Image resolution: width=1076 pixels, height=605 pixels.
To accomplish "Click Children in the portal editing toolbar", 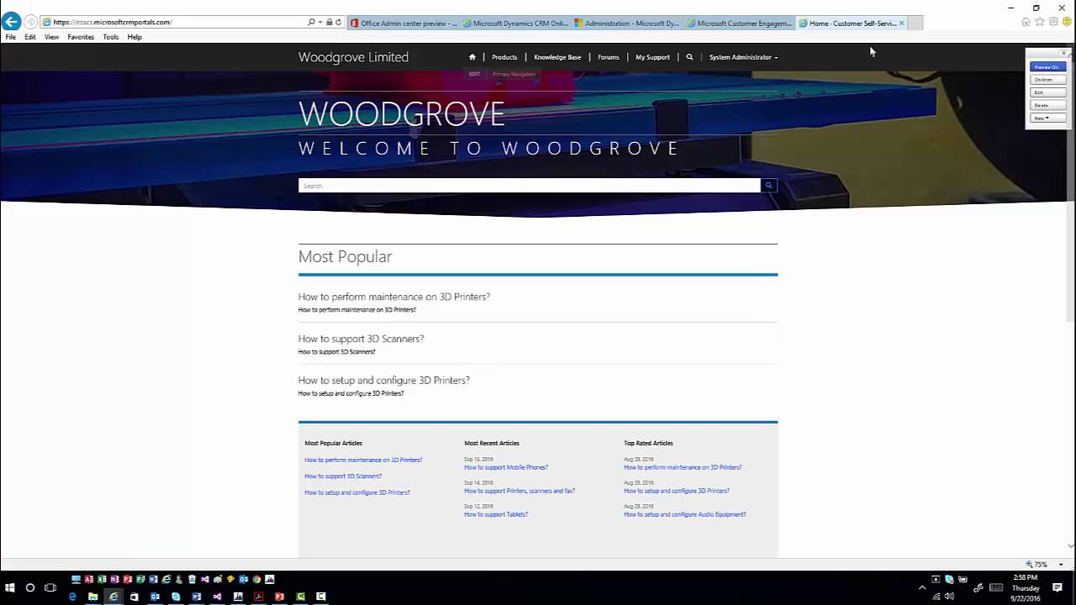I will (1047, 79).
